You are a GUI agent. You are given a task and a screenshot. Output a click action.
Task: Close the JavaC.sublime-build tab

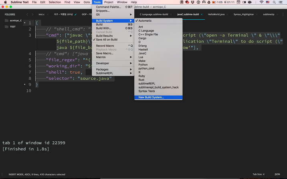(x=202, y=14)
